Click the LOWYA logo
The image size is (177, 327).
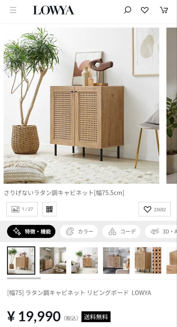tap(54, 10)
